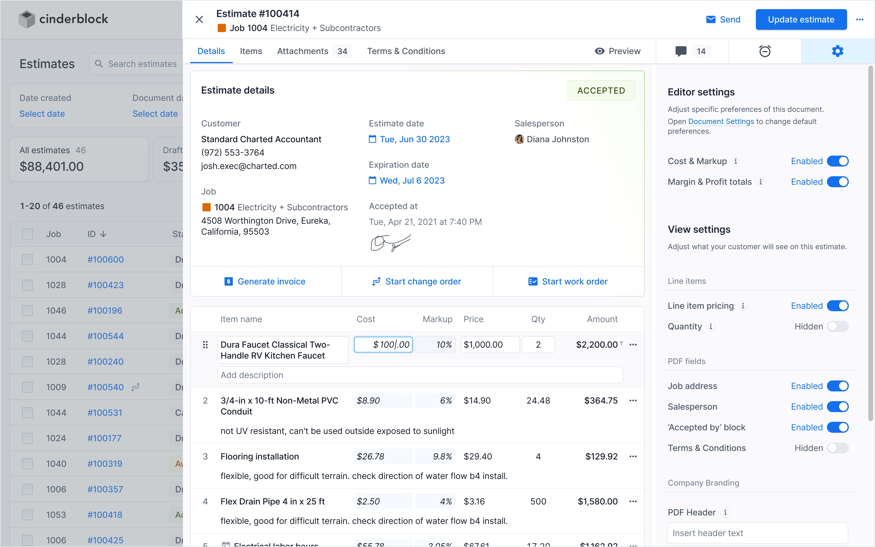The height and width of the screenshot is (547, 875).
Task: Open the Attachments tab
Action: tap(303, 51)
